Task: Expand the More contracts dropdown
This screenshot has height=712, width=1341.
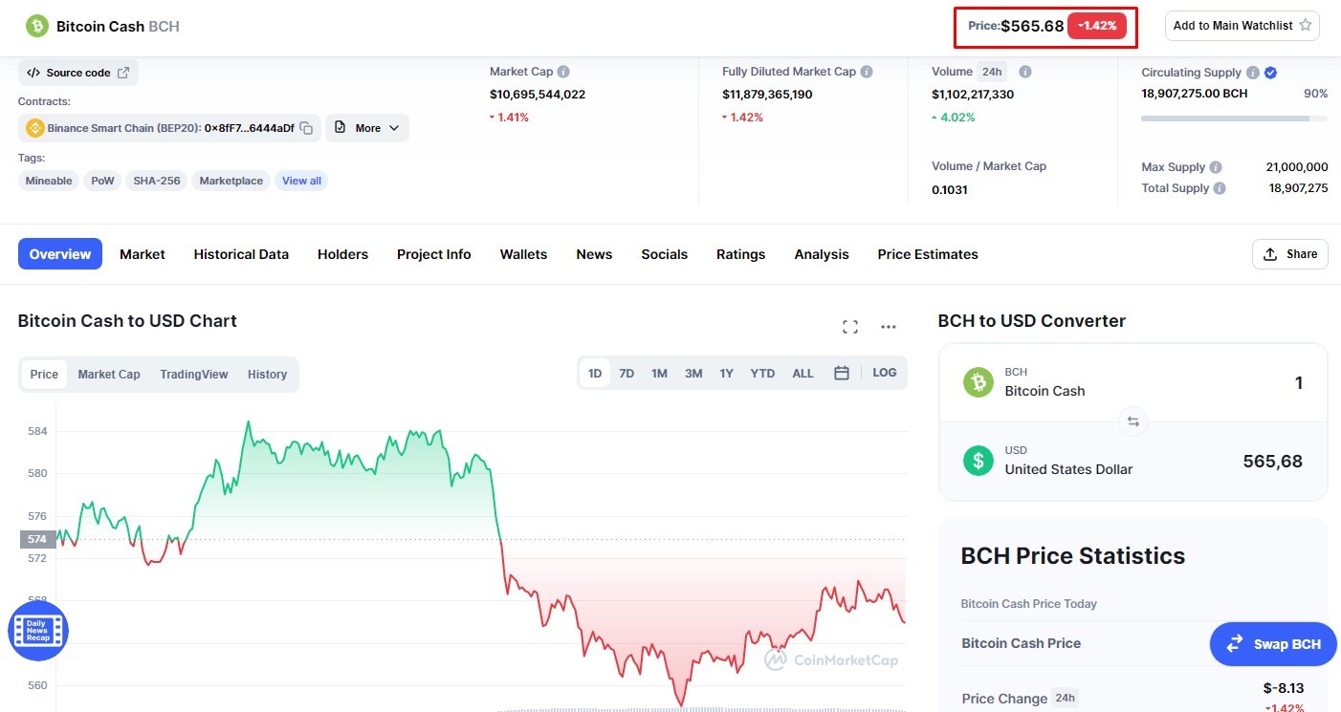Action: (367, 128)
